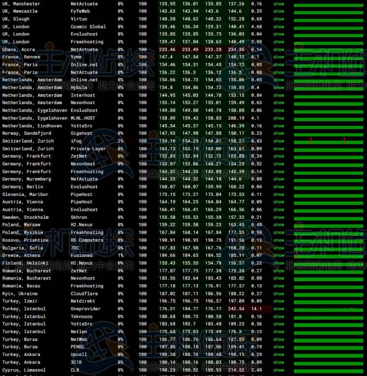This screenshot has height=376, width=367.
Task: Select the 'Poland, Wyszkow' location text
Action: coord(23,233)
